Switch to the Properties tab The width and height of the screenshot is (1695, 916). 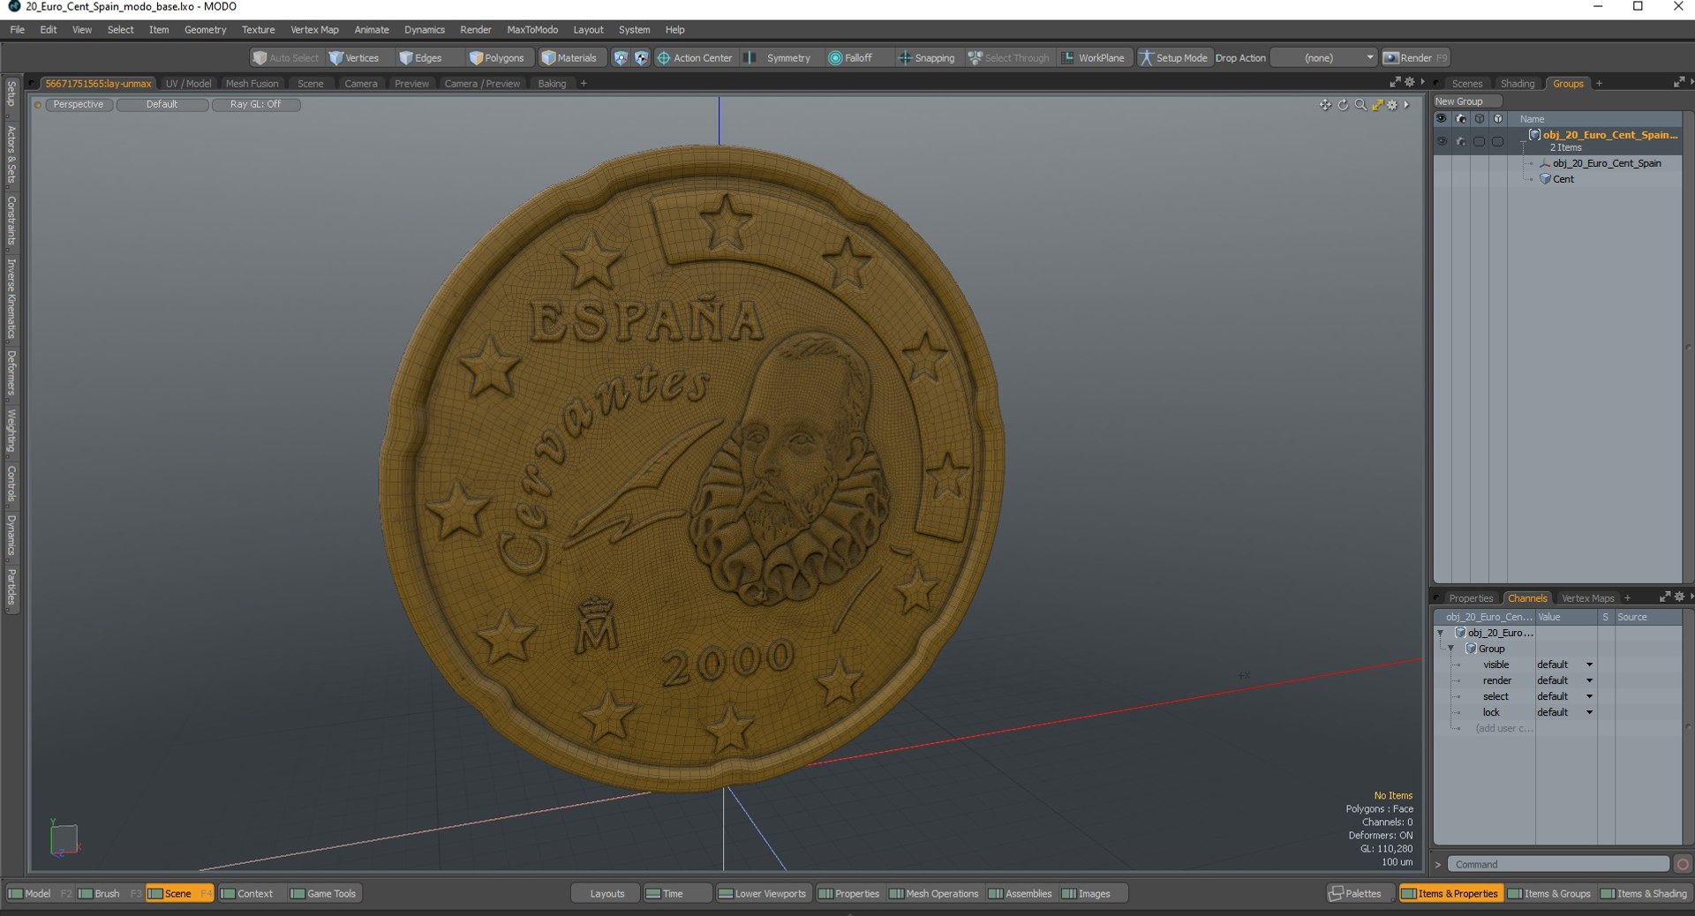(x=1471, y=598)
